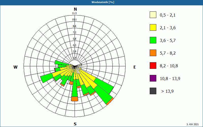The height and width of the screenshot is (127, 203).
Task: Click the 7,2 ring scale value
Action: click(x=74, y=33)
